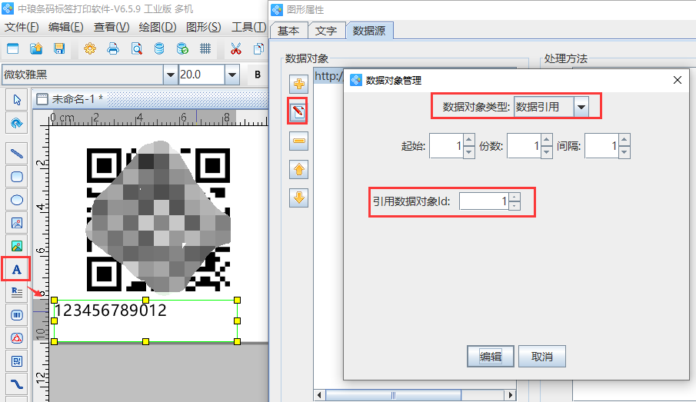Move the data object up with the arrow
Image resolution: width=696 pixels, height=402 pixels.
point(298,170)
